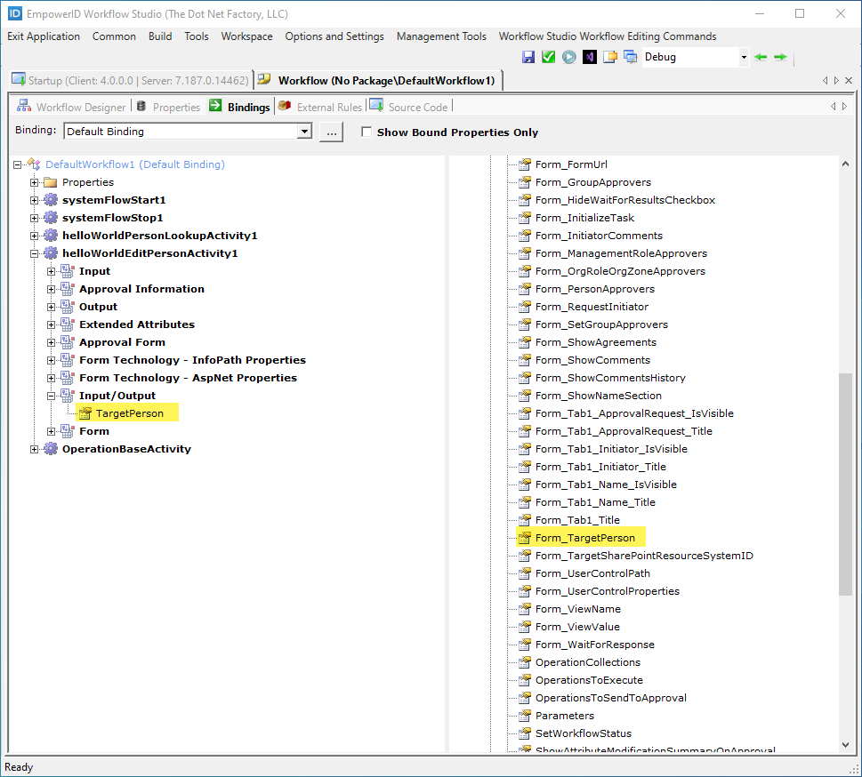Switch to the Workflow Designer tab
Screen dimensions: 862x777
pos(80,107)
